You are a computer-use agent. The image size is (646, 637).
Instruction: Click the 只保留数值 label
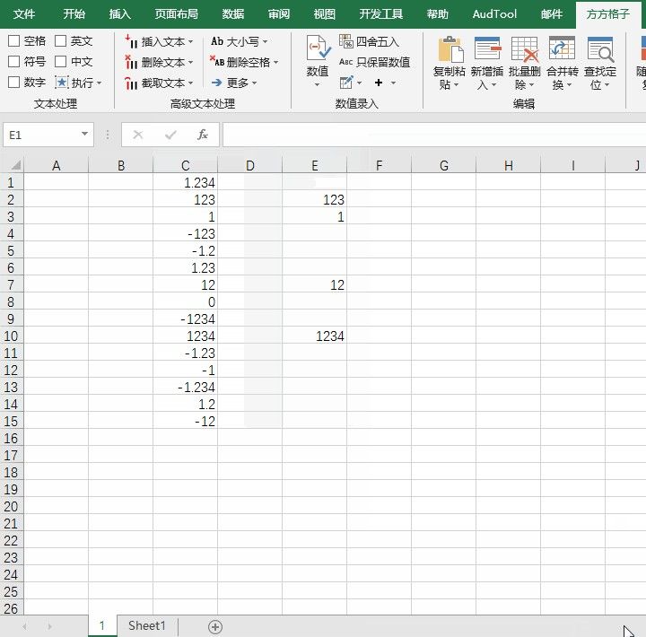(x=383, y=62)
